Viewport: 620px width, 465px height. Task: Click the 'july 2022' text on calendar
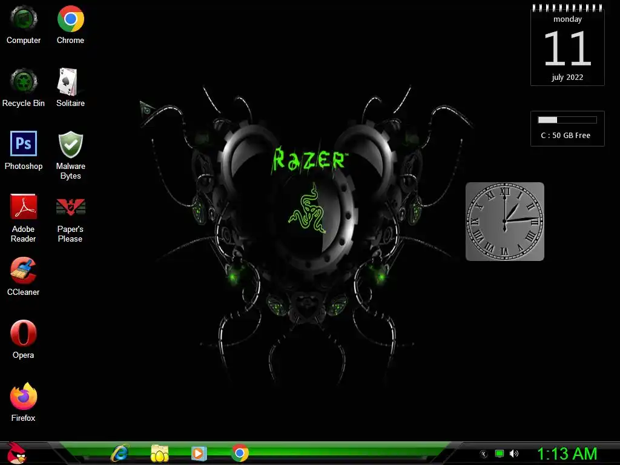point(567,77)
